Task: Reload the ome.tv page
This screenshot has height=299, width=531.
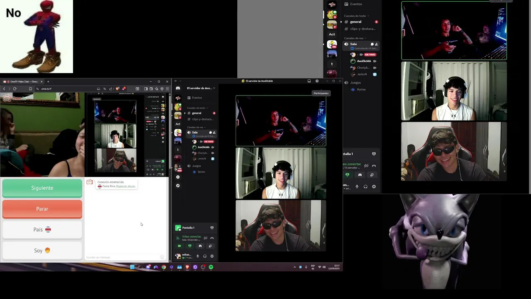Action: [x=15, y=89]
